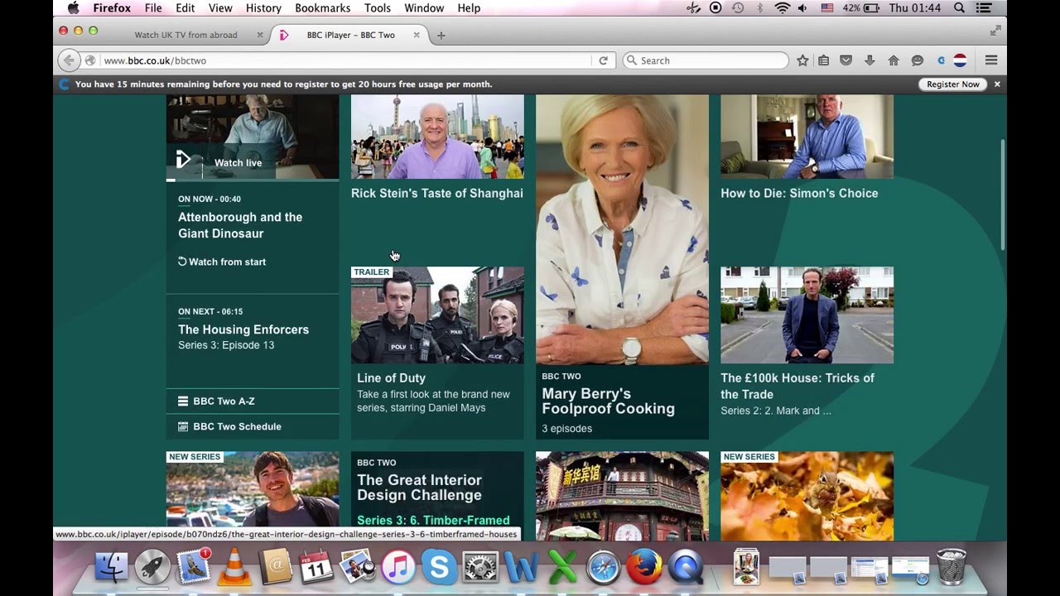Open Wi-Fi status menu
Image resolution: width=1060 pixels, height=596 pixels.
[x=782, y=7]
